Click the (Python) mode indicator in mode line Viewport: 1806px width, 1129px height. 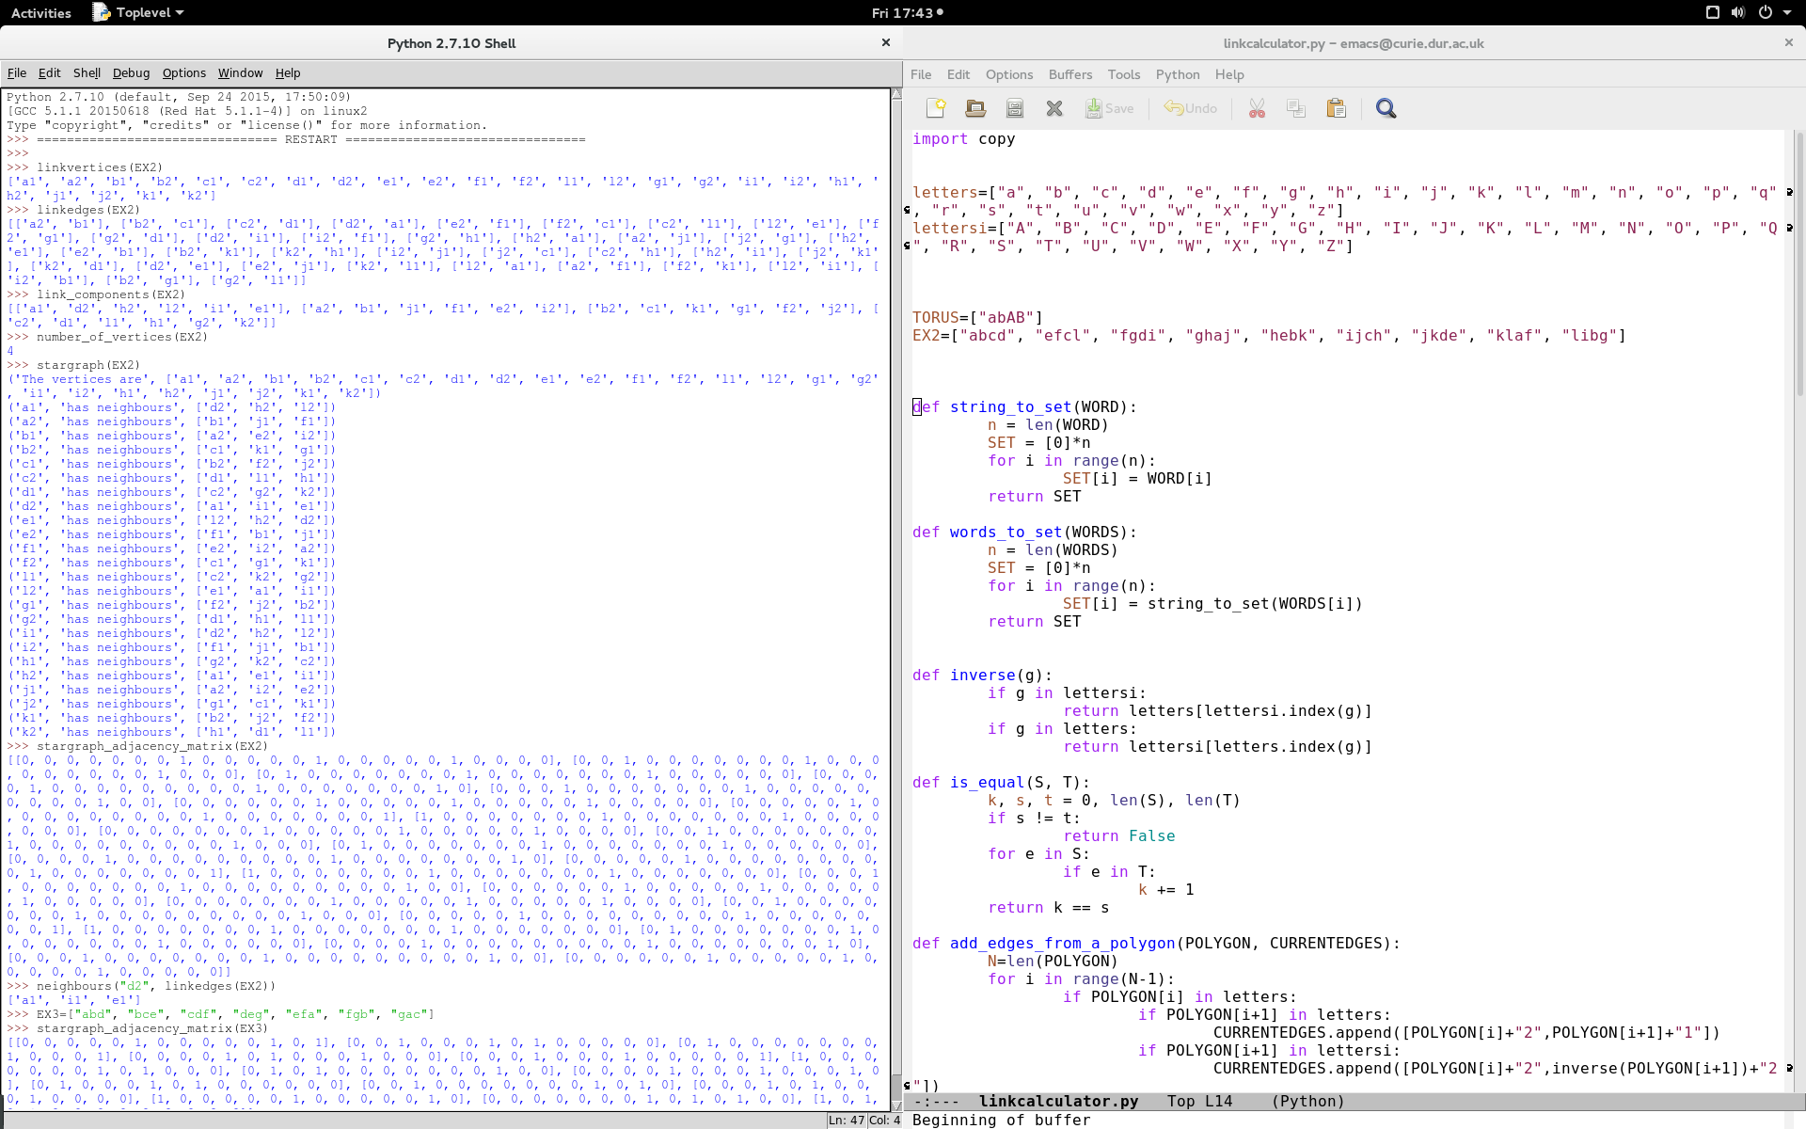click(1307, 1101)
